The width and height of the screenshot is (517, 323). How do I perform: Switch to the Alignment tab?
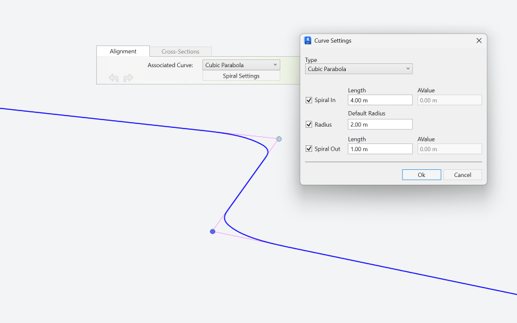coord(123,51)
